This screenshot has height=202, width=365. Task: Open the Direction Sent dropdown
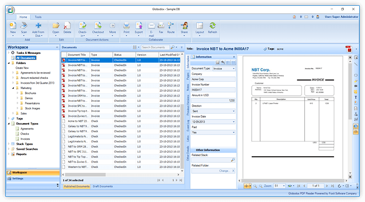[234, 111]
